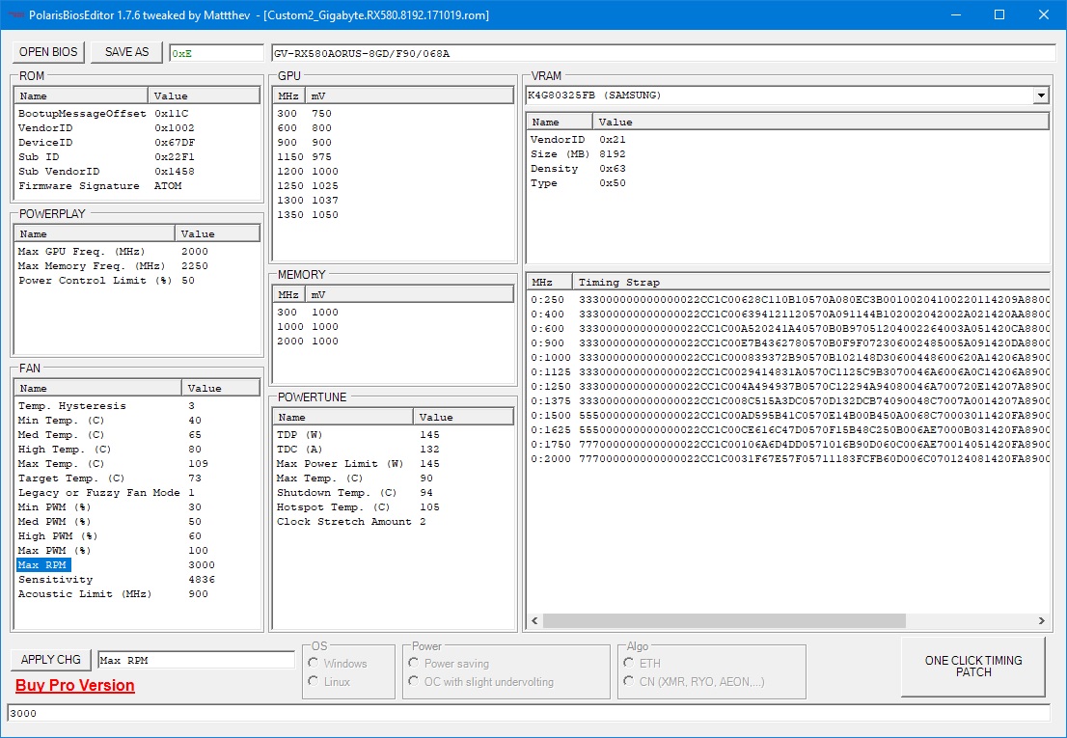Click the OPEN BIOS button
The height and width of the screenshot is (738, 1067).
pos(48,52)
